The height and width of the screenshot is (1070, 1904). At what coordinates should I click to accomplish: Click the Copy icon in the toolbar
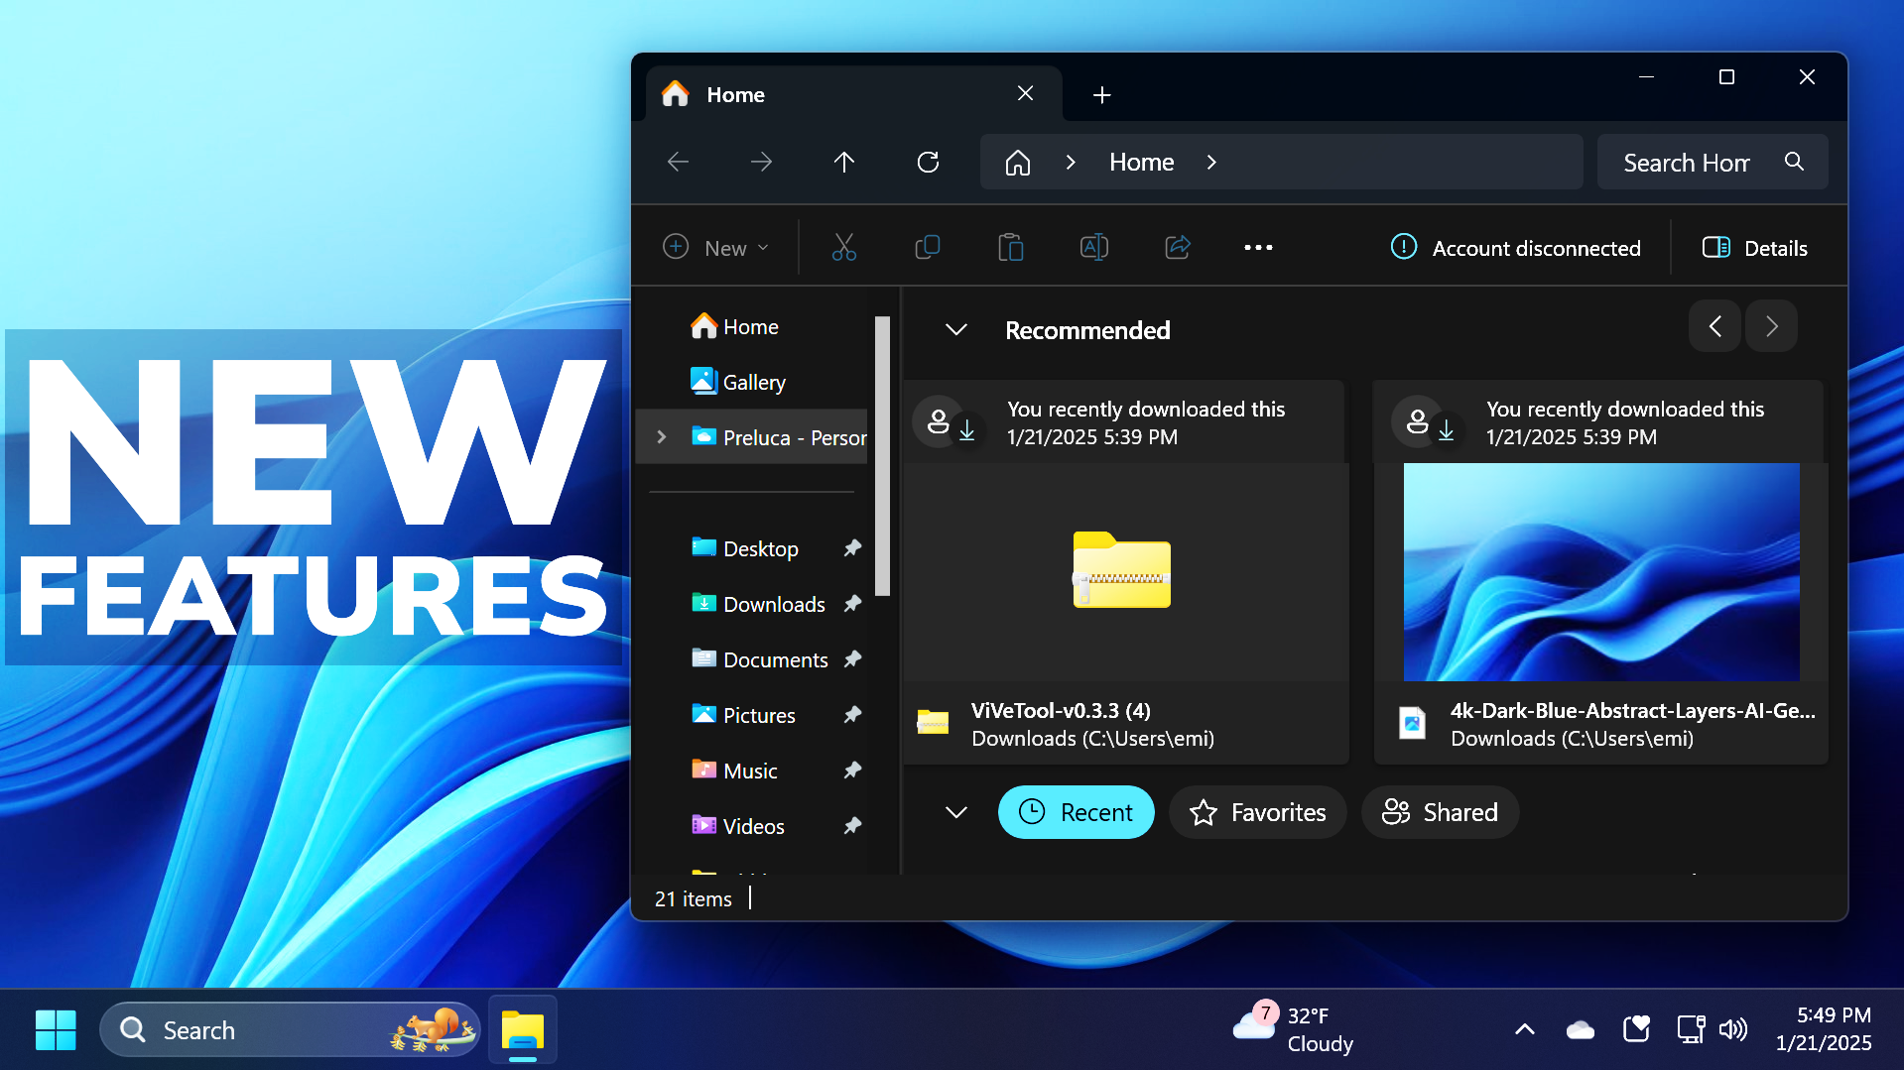point(927,247)
